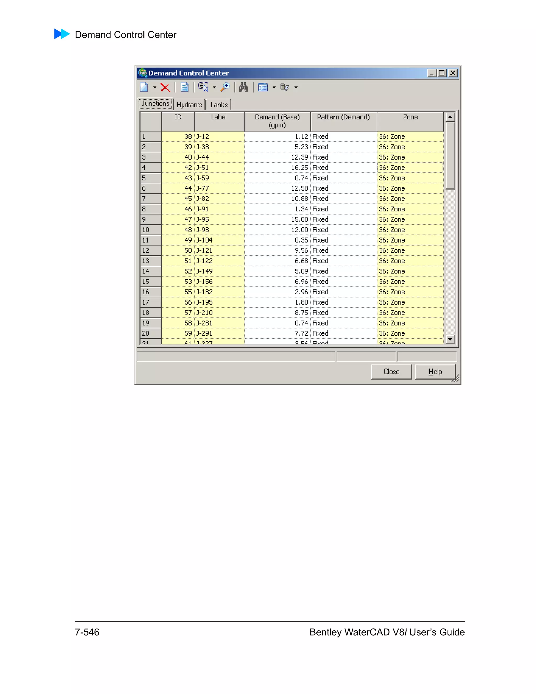
Task: Click the Pattern (Demand) column header
Action: (344, 121)
